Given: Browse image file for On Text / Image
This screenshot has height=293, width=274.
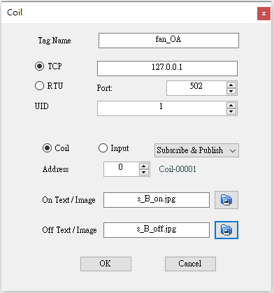Looking at the screenshot, I should pos(226,200).
